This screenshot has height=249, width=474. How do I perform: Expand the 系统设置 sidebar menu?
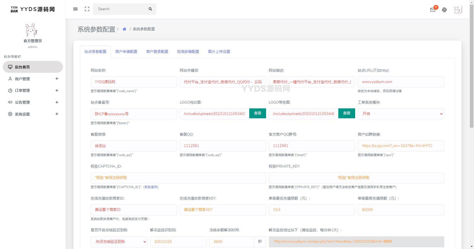33,114
